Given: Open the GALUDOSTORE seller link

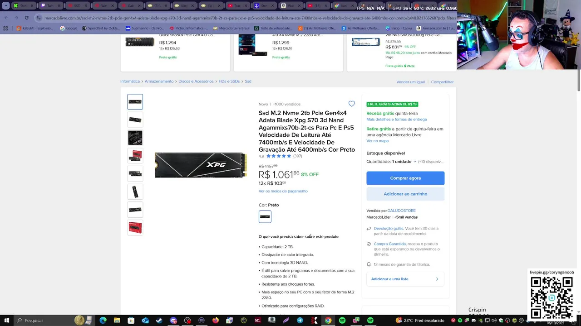Looking at the screenshot, I should coord(401,211).
